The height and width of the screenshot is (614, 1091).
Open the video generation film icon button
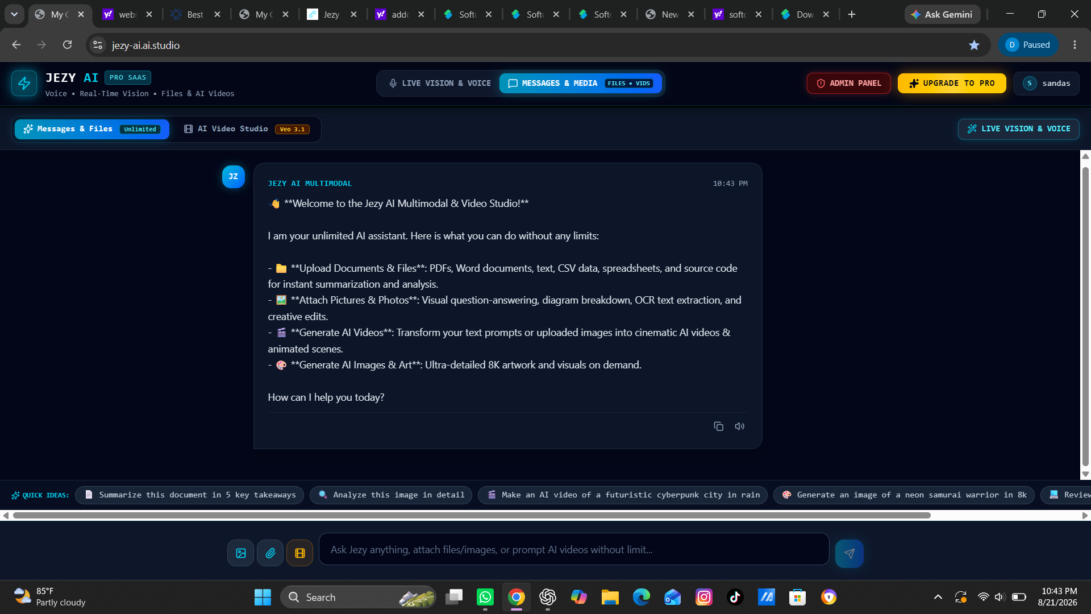(300, 553)
